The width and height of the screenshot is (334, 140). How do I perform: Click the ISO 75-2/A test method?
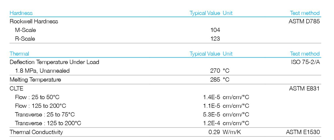305,62
